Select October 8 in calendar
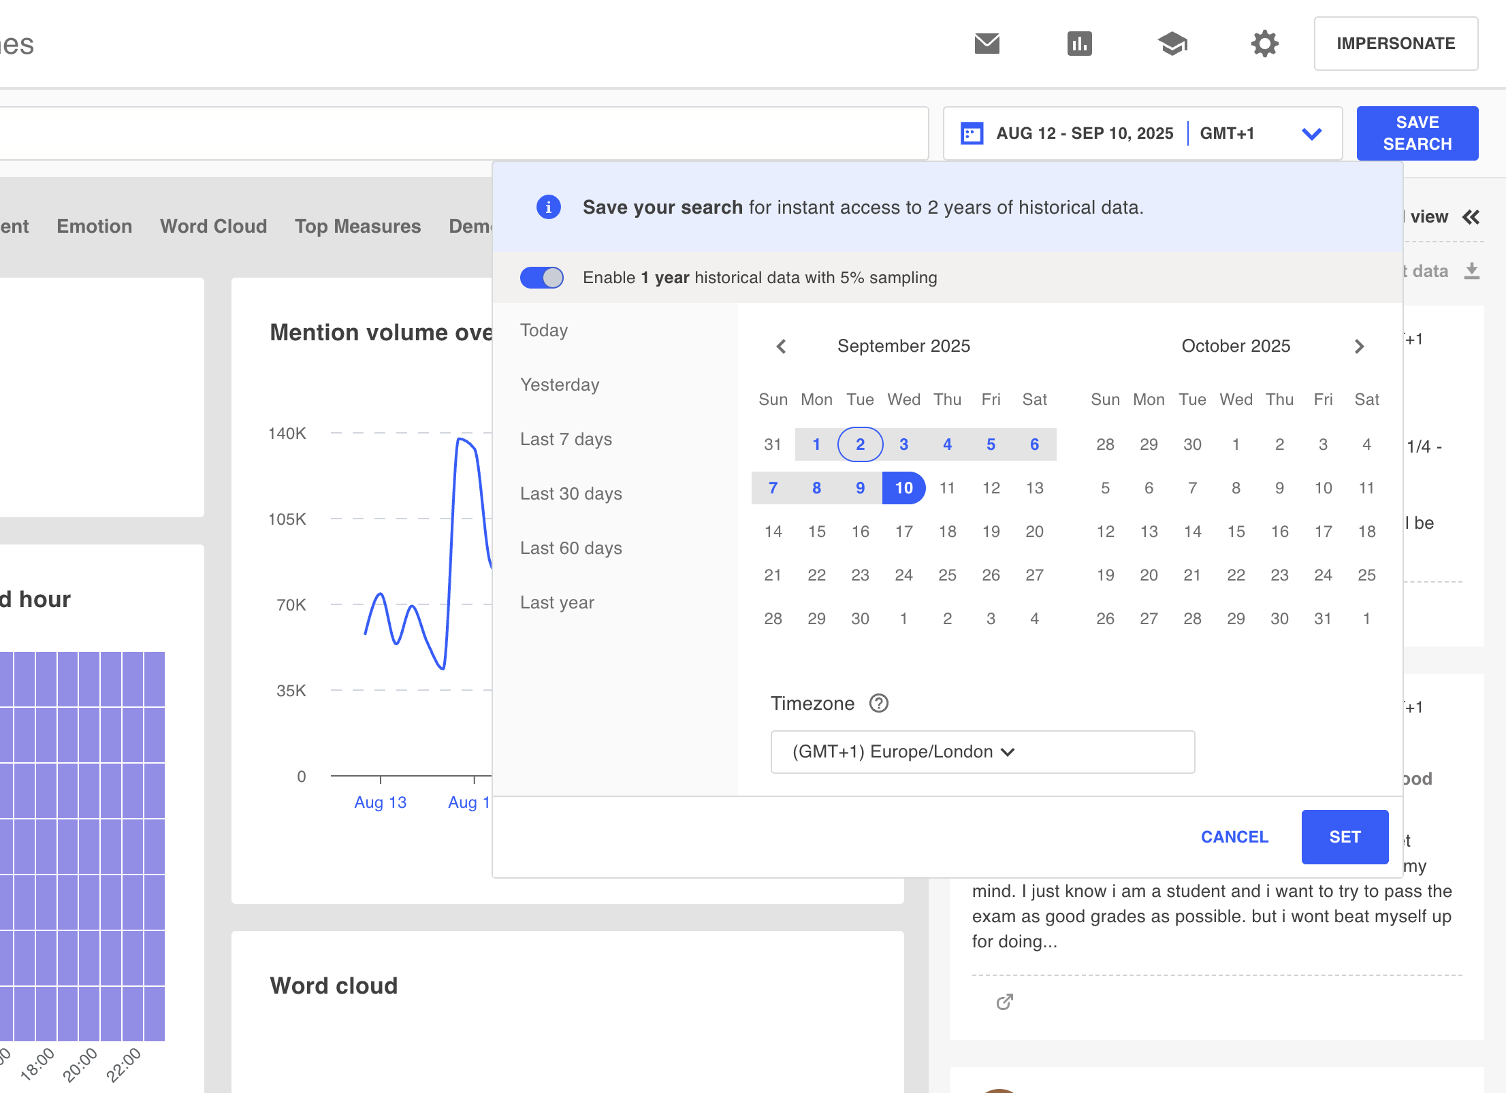Screen dimensions: 1506x1093 click(1236, 488)
